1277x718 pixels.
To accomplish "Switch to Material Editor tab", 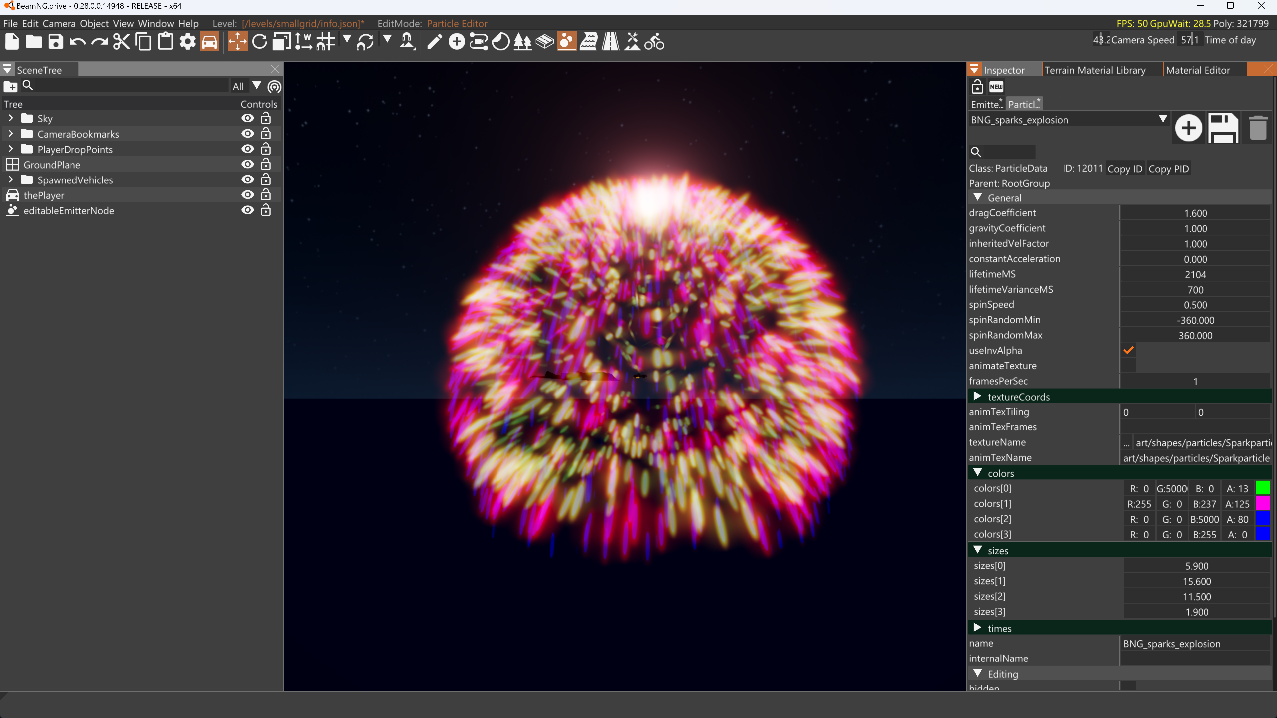I will (1198, 70).
